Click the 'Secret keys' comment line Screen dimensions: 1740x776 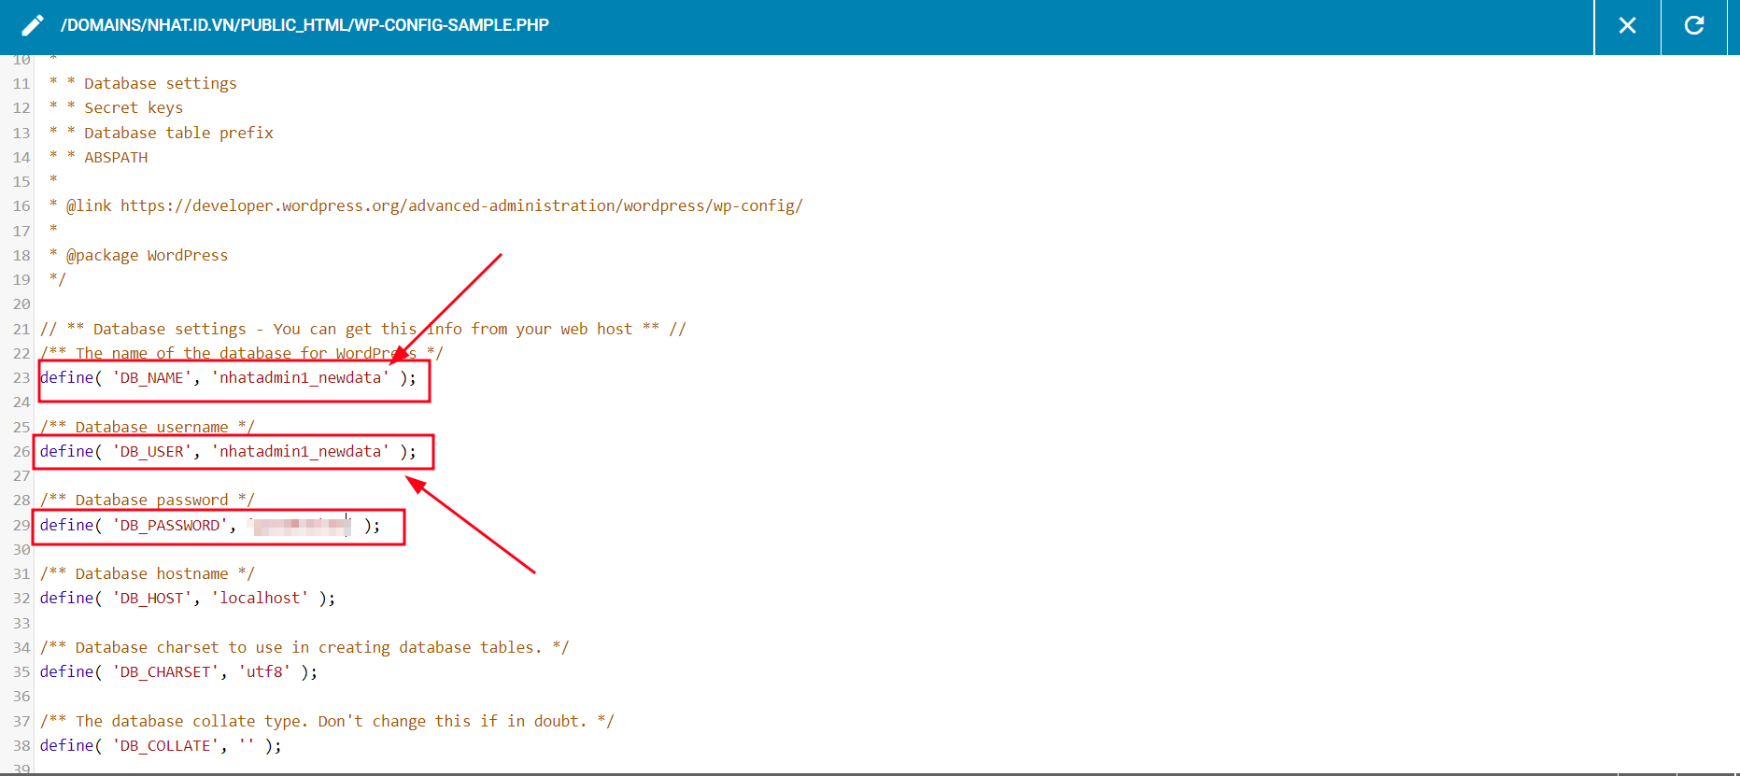(x=116, y=108)
